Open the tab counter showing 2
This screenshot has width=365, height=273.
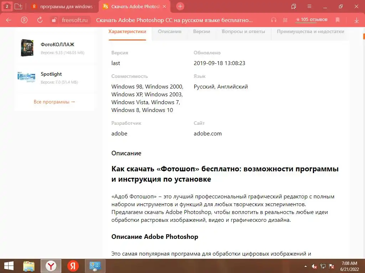point(7,6)
